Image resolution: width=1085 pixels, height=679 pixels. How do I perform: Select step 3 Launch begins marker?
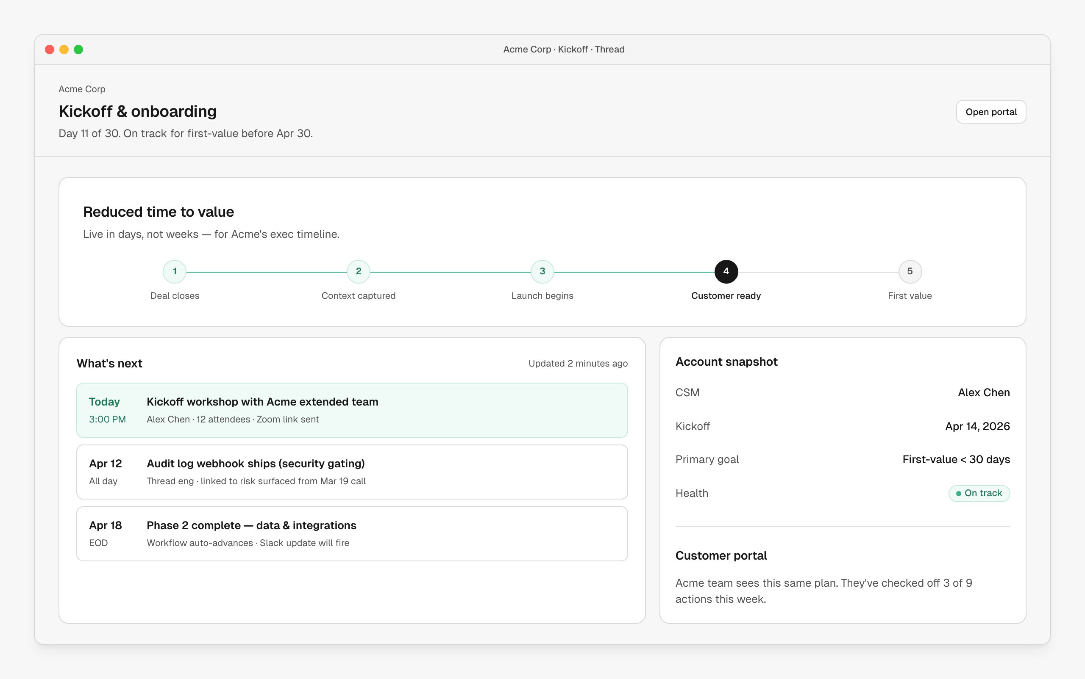click(542, 272)
